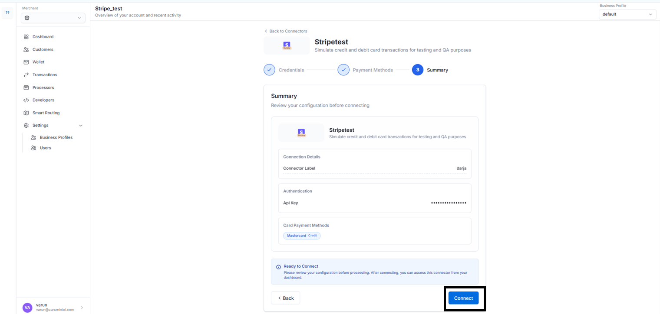Open the Business Profile default dropdown
Image resolution: width=660 pixels, height=314 pixels.
tap(627, 14)
